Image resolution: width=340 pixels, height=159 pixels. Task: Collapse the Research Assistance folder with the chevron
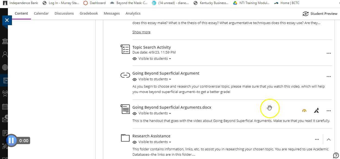click(329, 140)
